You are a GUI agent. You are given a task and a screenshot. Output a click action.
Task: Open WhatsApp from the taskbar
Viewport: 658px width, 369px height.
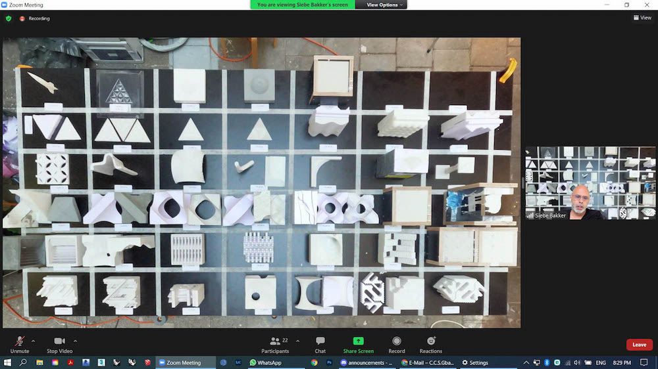click(x=265, y=362)
